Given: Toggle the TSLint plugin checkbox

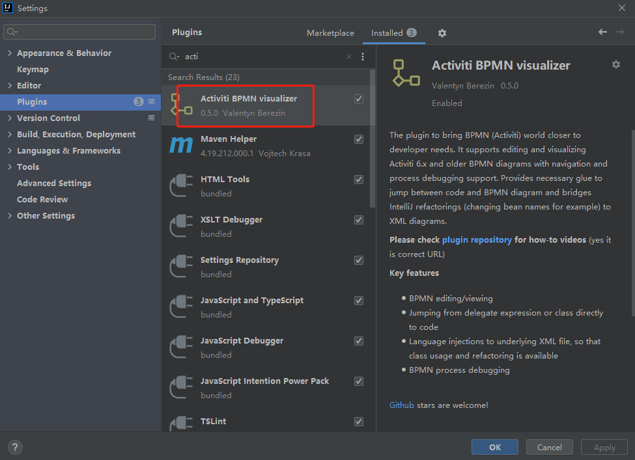Looking at the screenshot, I should [359, 422].
